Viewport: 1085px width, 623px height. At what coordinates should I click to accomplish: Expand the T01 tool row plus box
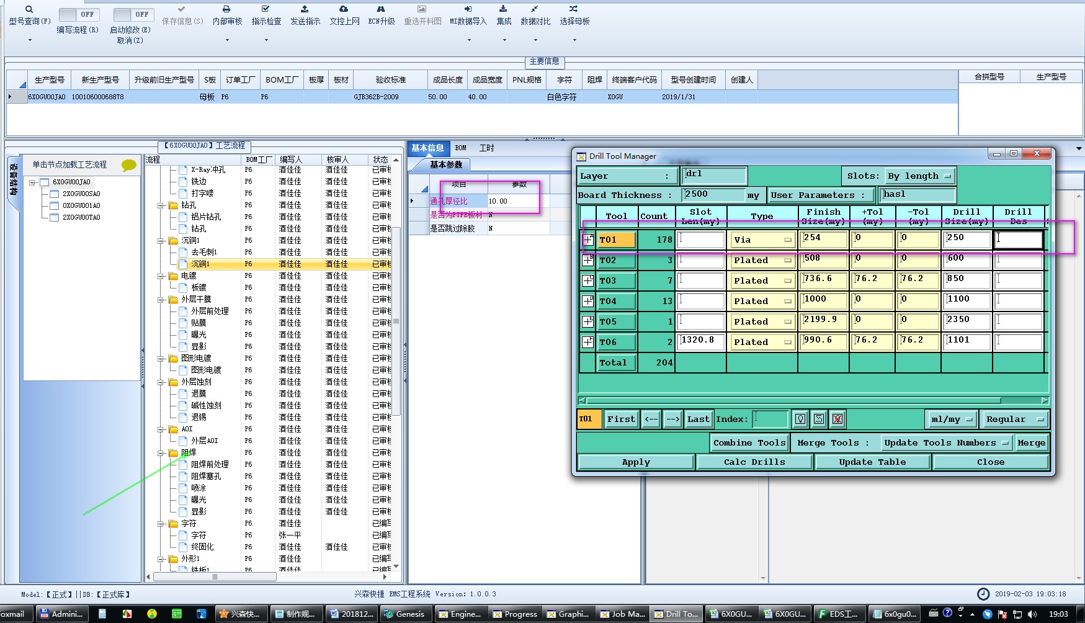click(x=588, y=240)
